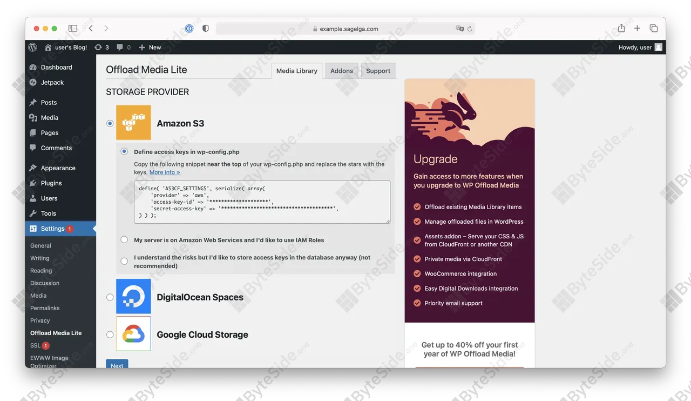Viewport: 691px width, 401px height.
Task: Click the DigitalOcean Spaces heading text
Action: point(200,297)
